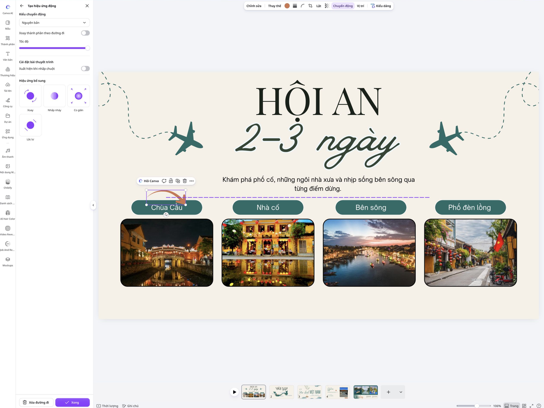Open the more options ellipsis menu

tap(192, 181)
